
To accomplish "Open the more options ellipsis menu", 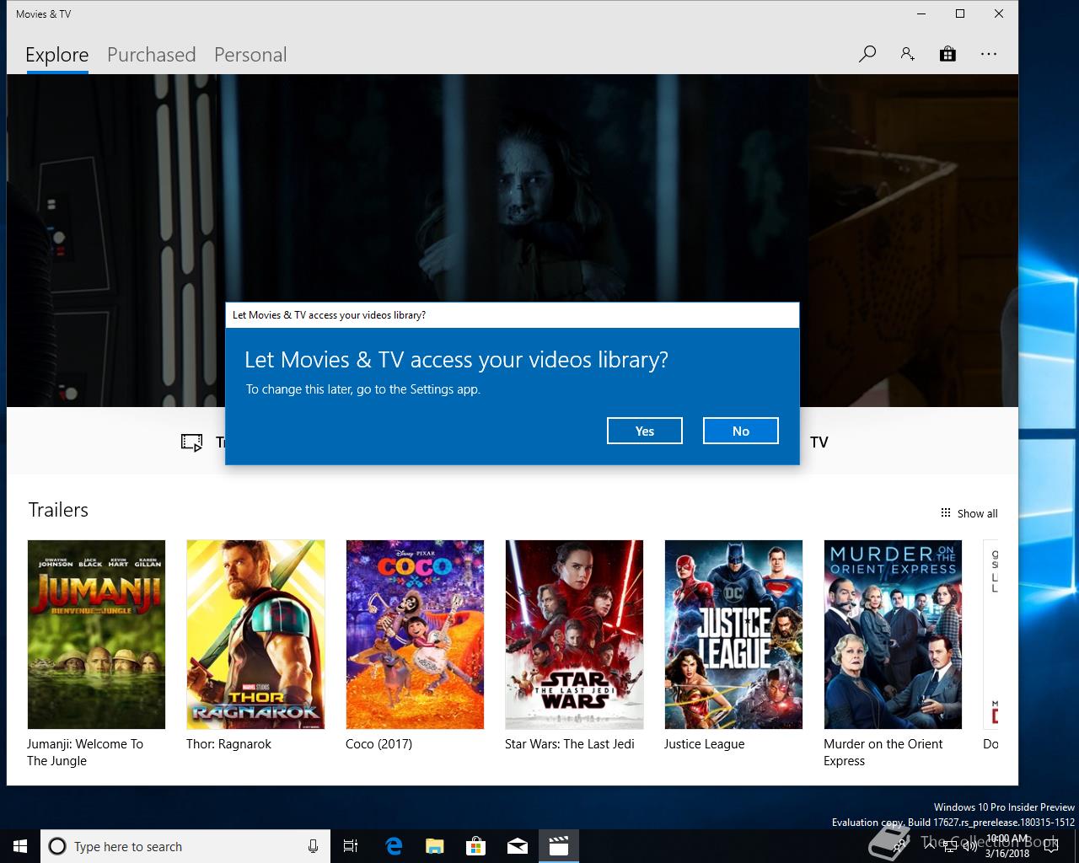I will click(989, 54).
